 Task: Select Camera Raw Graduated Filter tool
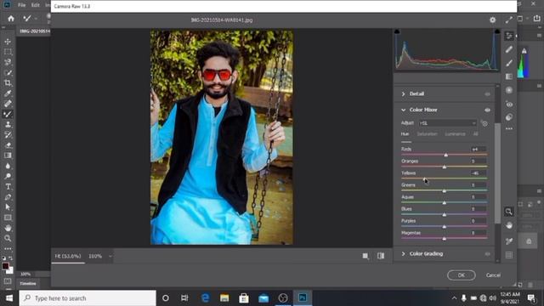pyautogui.click(x=509, y=76)
